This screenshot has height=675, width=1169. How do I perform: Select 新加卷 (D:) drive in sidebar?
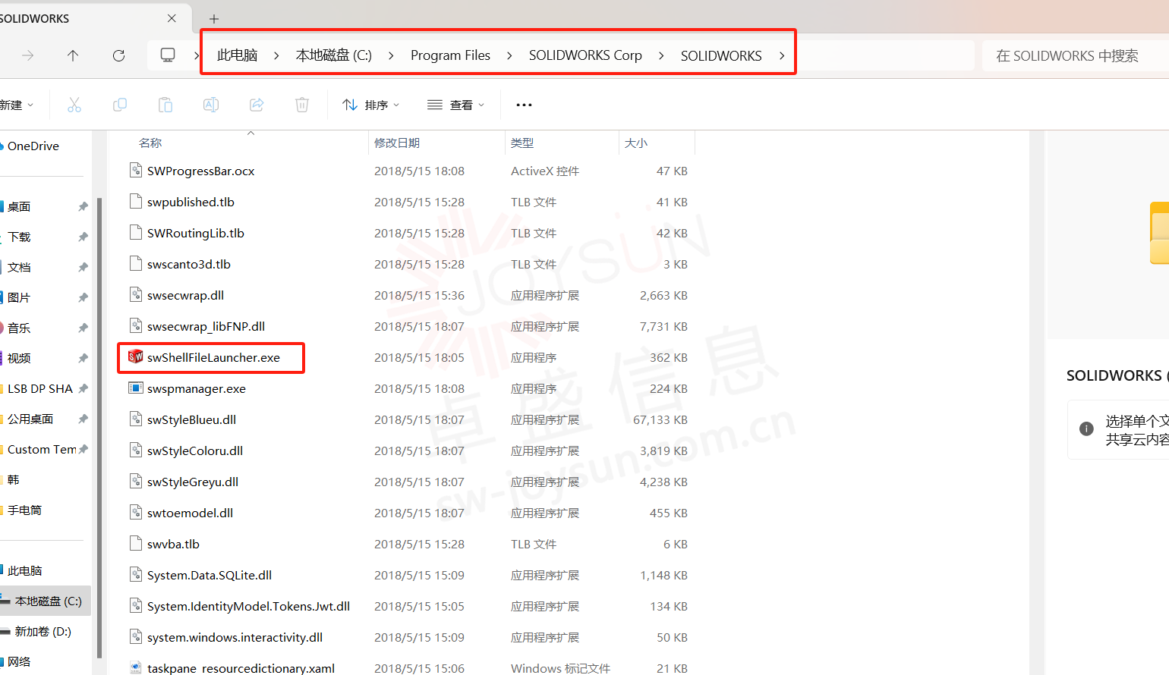[x=43, y=631]
